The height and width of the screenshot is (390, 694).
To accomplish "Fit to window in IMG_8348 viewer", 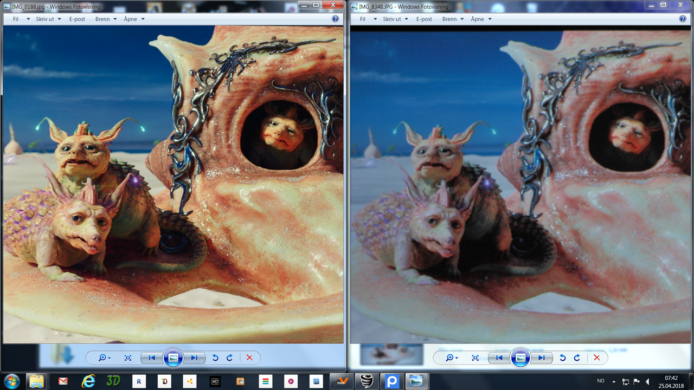I will click(475, 357).
